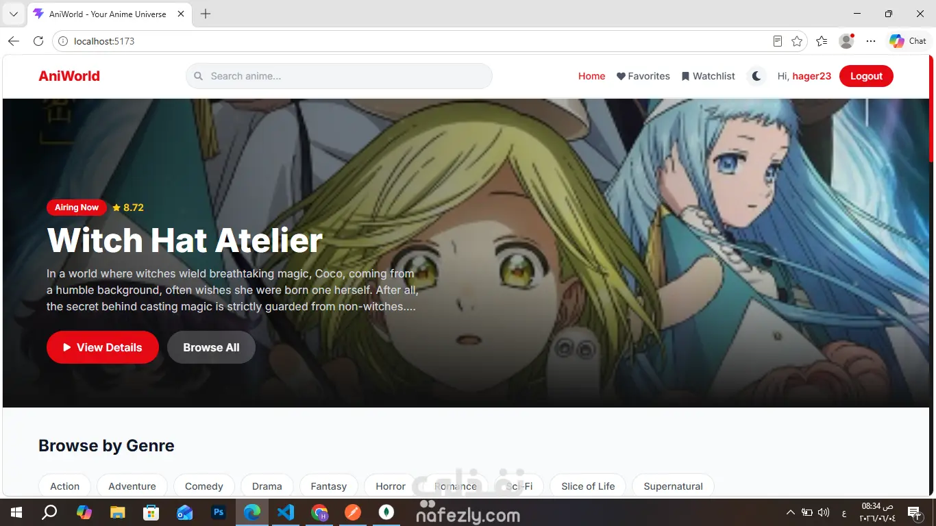View site information for localhost

pos(63,41)
